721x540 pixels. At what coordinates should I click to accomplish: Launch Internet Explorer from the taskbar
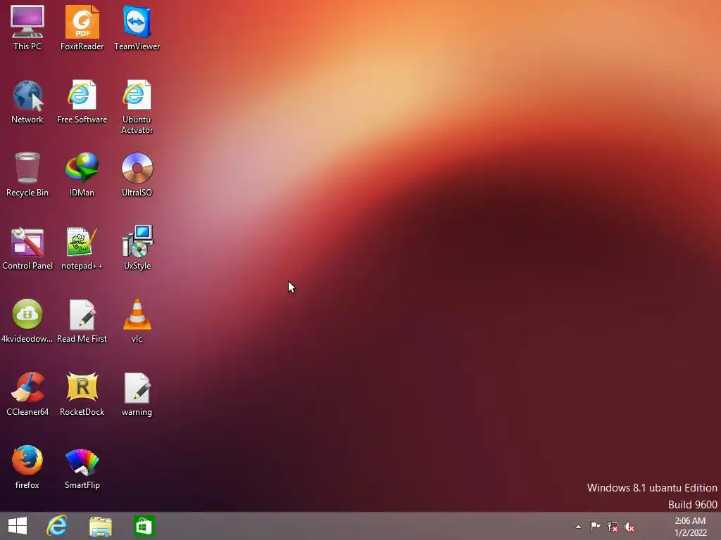click(58, 526)
